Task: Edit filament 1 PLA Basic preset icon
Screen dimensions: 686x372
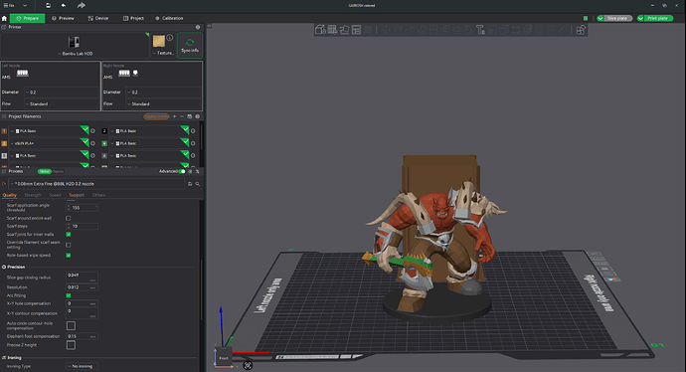Action: point(92,131)
